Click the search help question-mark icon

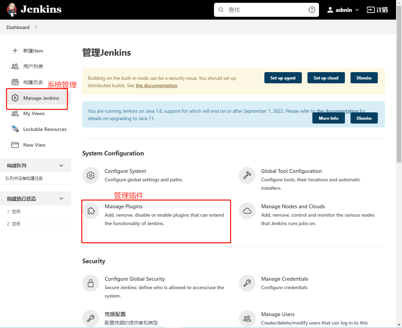pyautogui.click(x=312, y=10)
